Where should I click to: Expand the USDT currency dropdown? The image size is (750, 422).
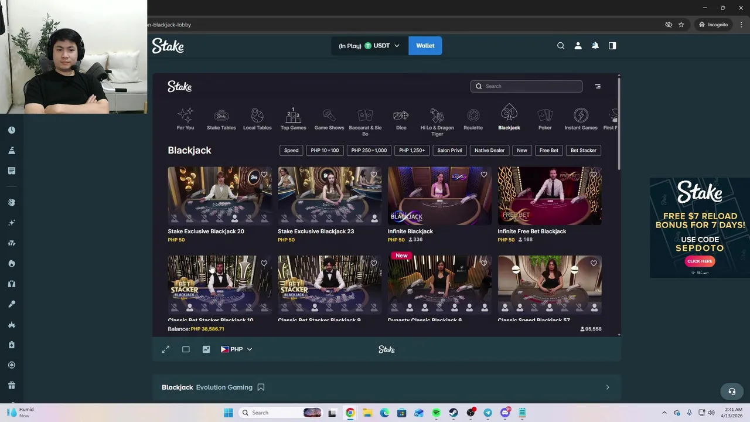tap(369, 46)
